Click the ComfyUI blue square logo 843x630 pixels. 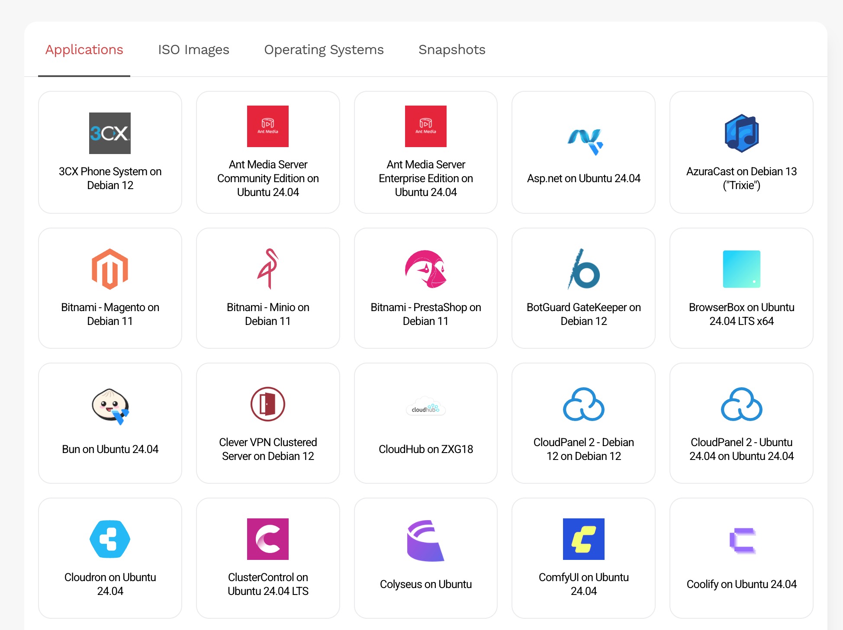point(583,539)
